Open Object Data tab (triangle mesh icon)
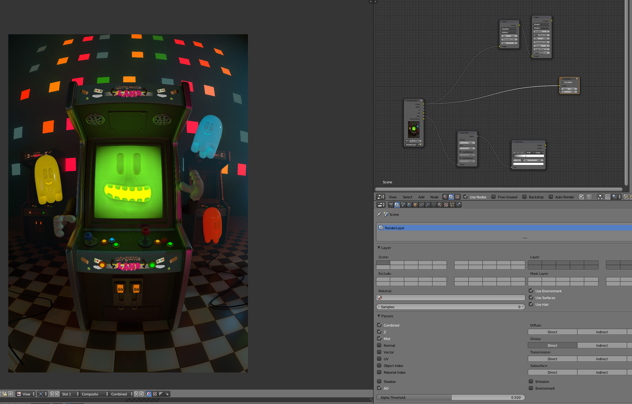The height and width of the screenshot is (404, 632). click(x=434, y=205)
